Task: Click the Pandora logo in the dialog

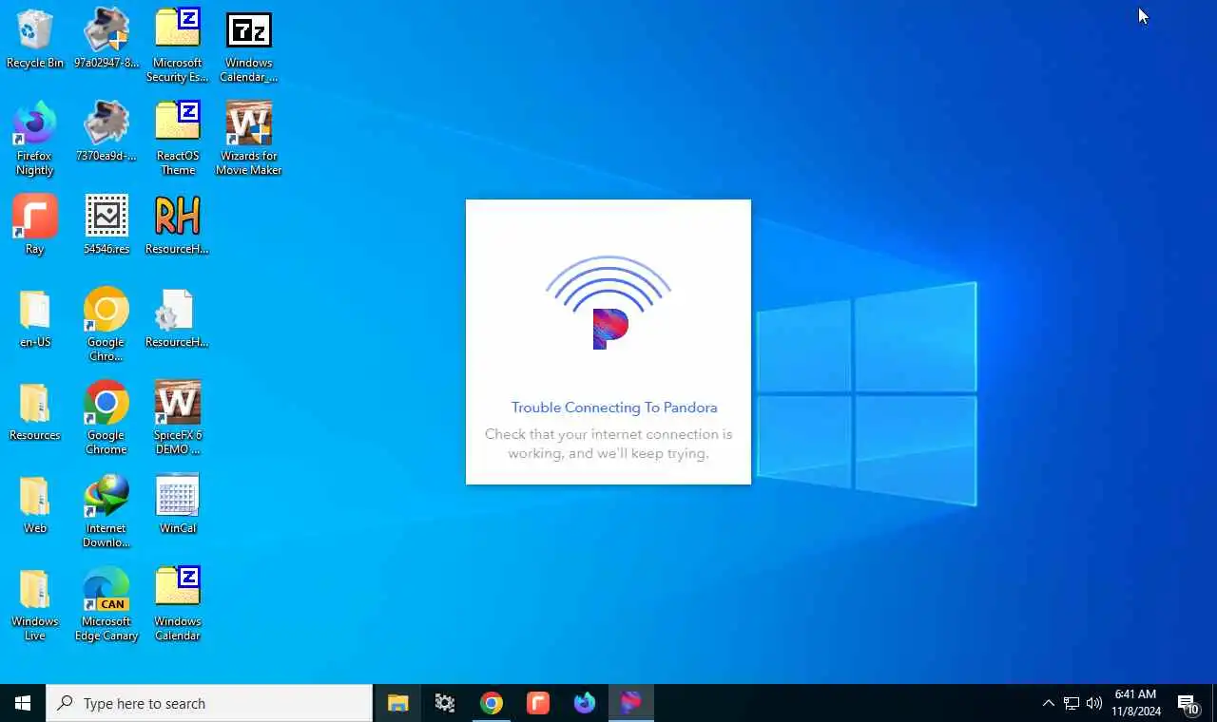Action: [x=609, y=329]
